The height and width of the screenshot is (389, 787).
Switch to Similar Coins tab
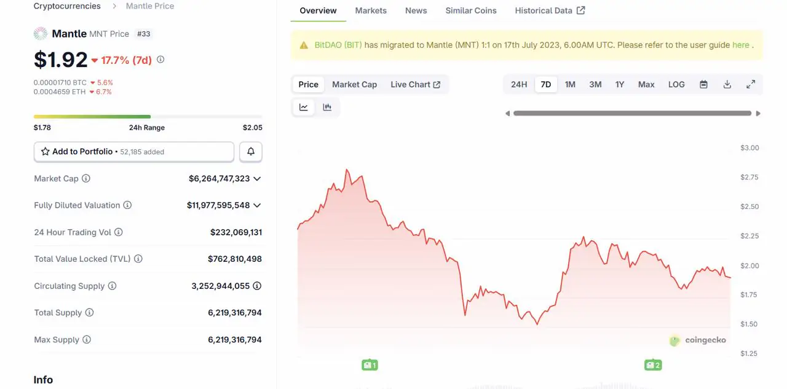[471, 10]
